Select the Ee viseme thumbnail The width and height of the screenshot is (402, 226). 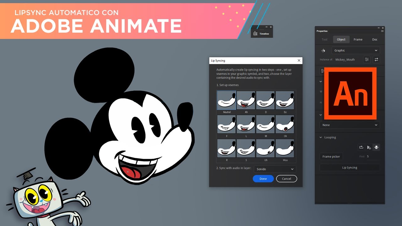tap(285, 100)
